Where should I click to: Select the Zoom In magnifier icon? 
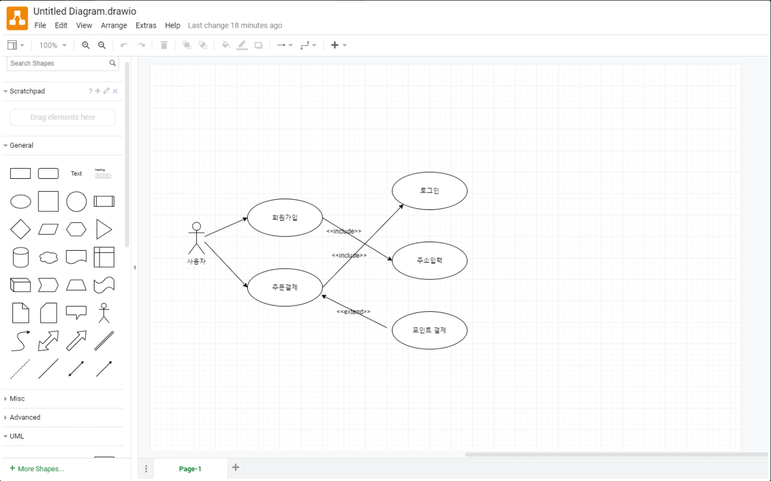click(85, 45)
